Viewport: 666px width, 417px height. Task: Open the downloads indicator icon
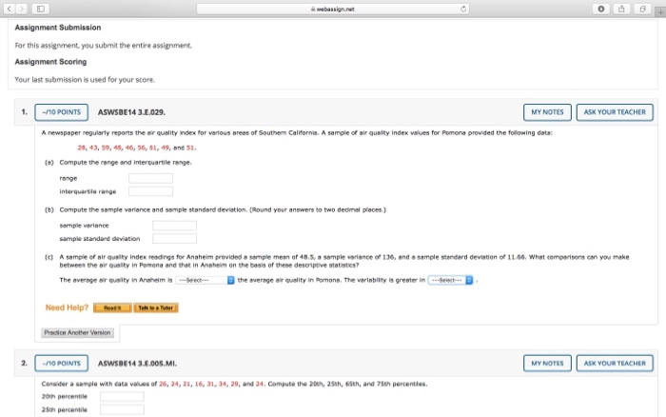coord(601,9)
